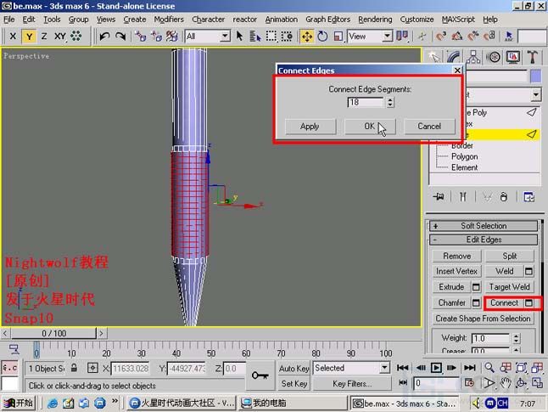Click the time slider 0/100 thumb

(x=53, y=333)
